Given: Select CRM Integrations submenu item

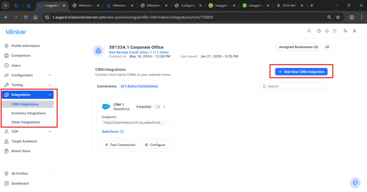Looking at the screenshot, I should (x=28, y=104).
